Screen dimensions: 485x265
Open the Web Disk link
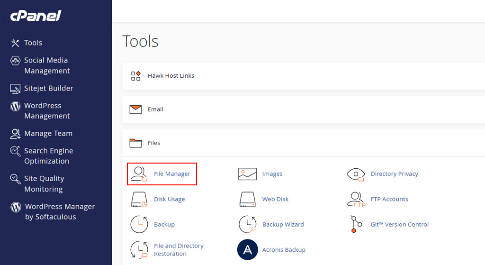275,199
